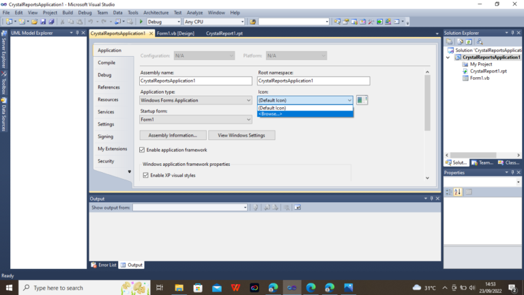524x295 pixels.
Task: Open Object Browser from toolbar icon
Action: (x=362, y=22)
